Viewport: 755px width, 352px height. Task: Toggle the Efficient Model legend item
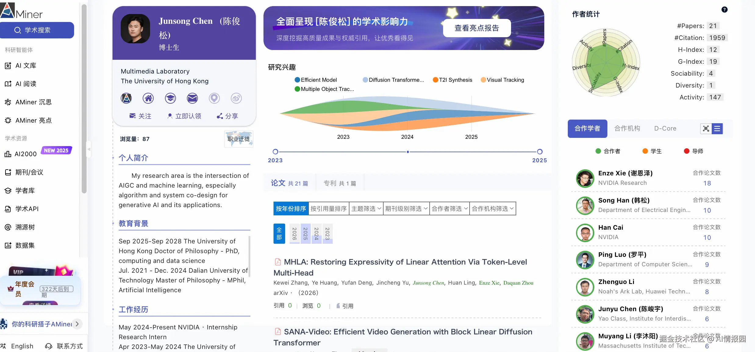(316, 80)
